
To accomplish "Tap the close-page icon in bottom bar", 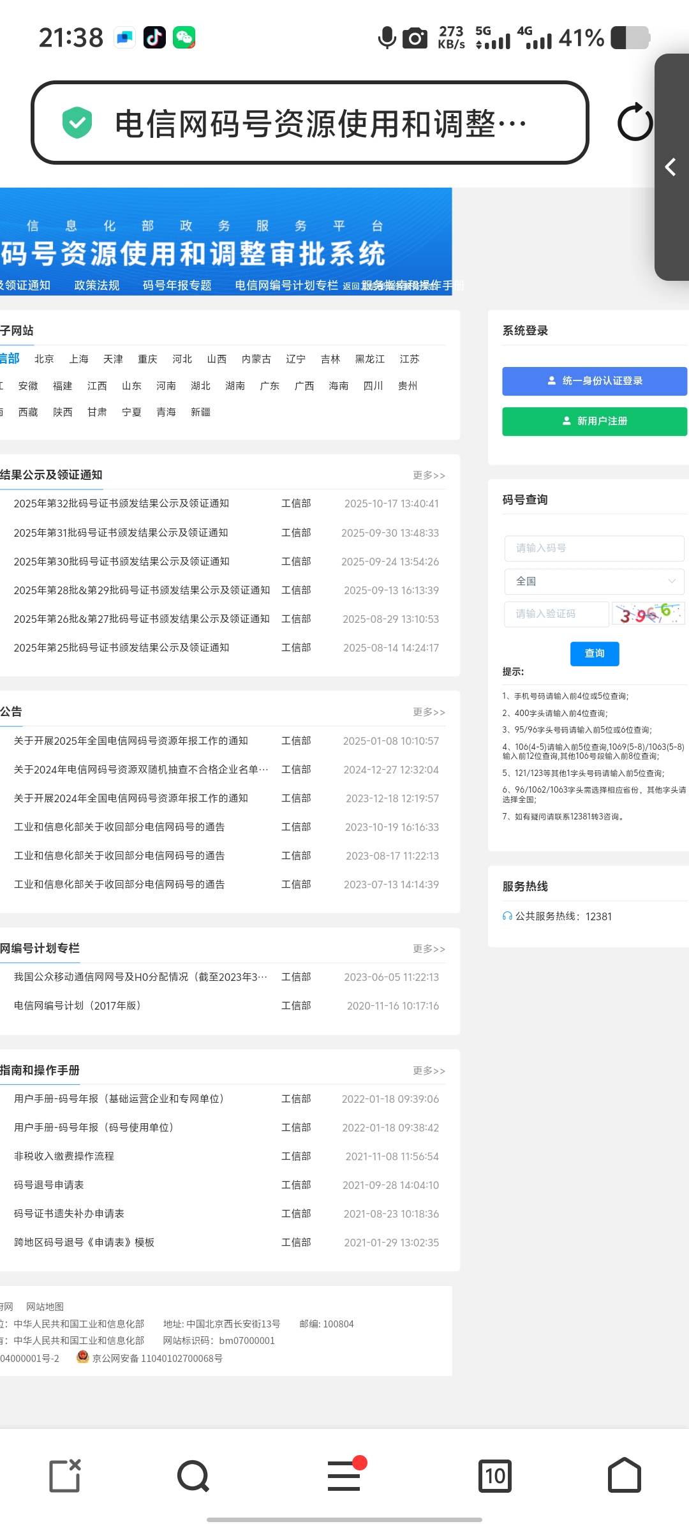I will (65, 1475).
